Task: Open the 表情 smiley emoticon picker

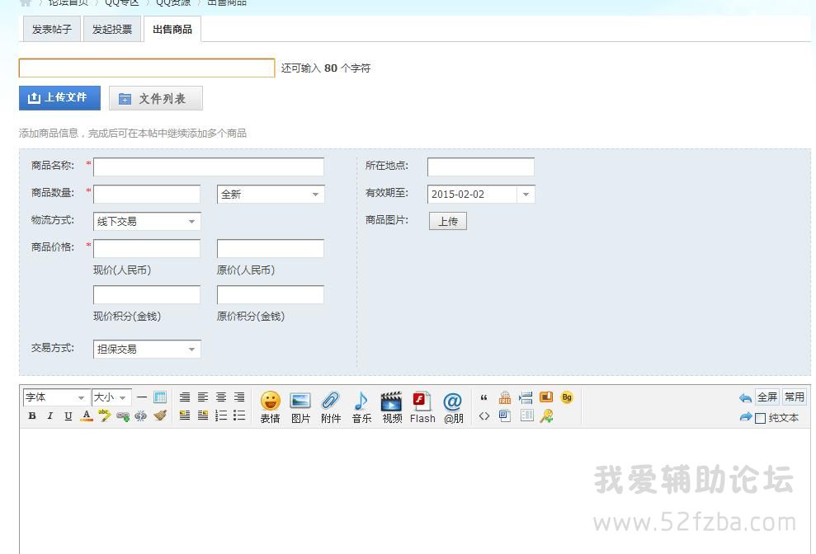Action: (270, 407)
